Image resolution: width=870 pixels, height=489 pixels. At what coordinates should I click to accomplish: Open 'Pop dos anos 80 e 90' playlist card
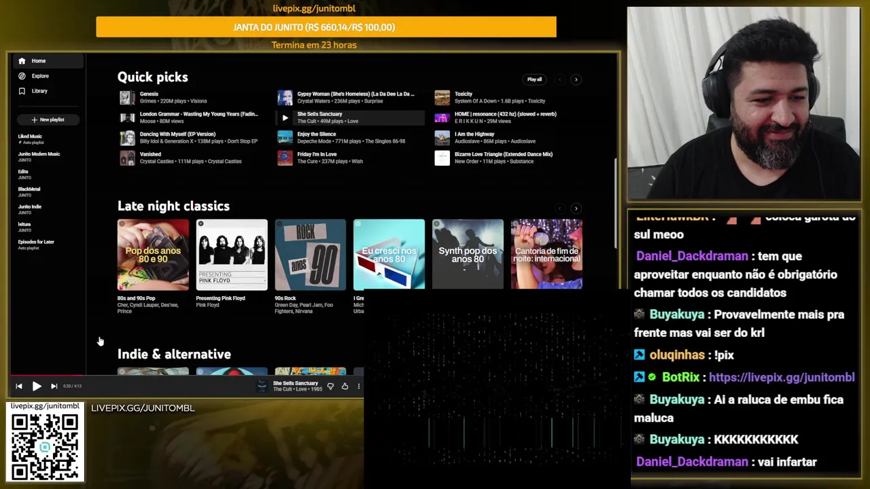[x=153, y=255]
